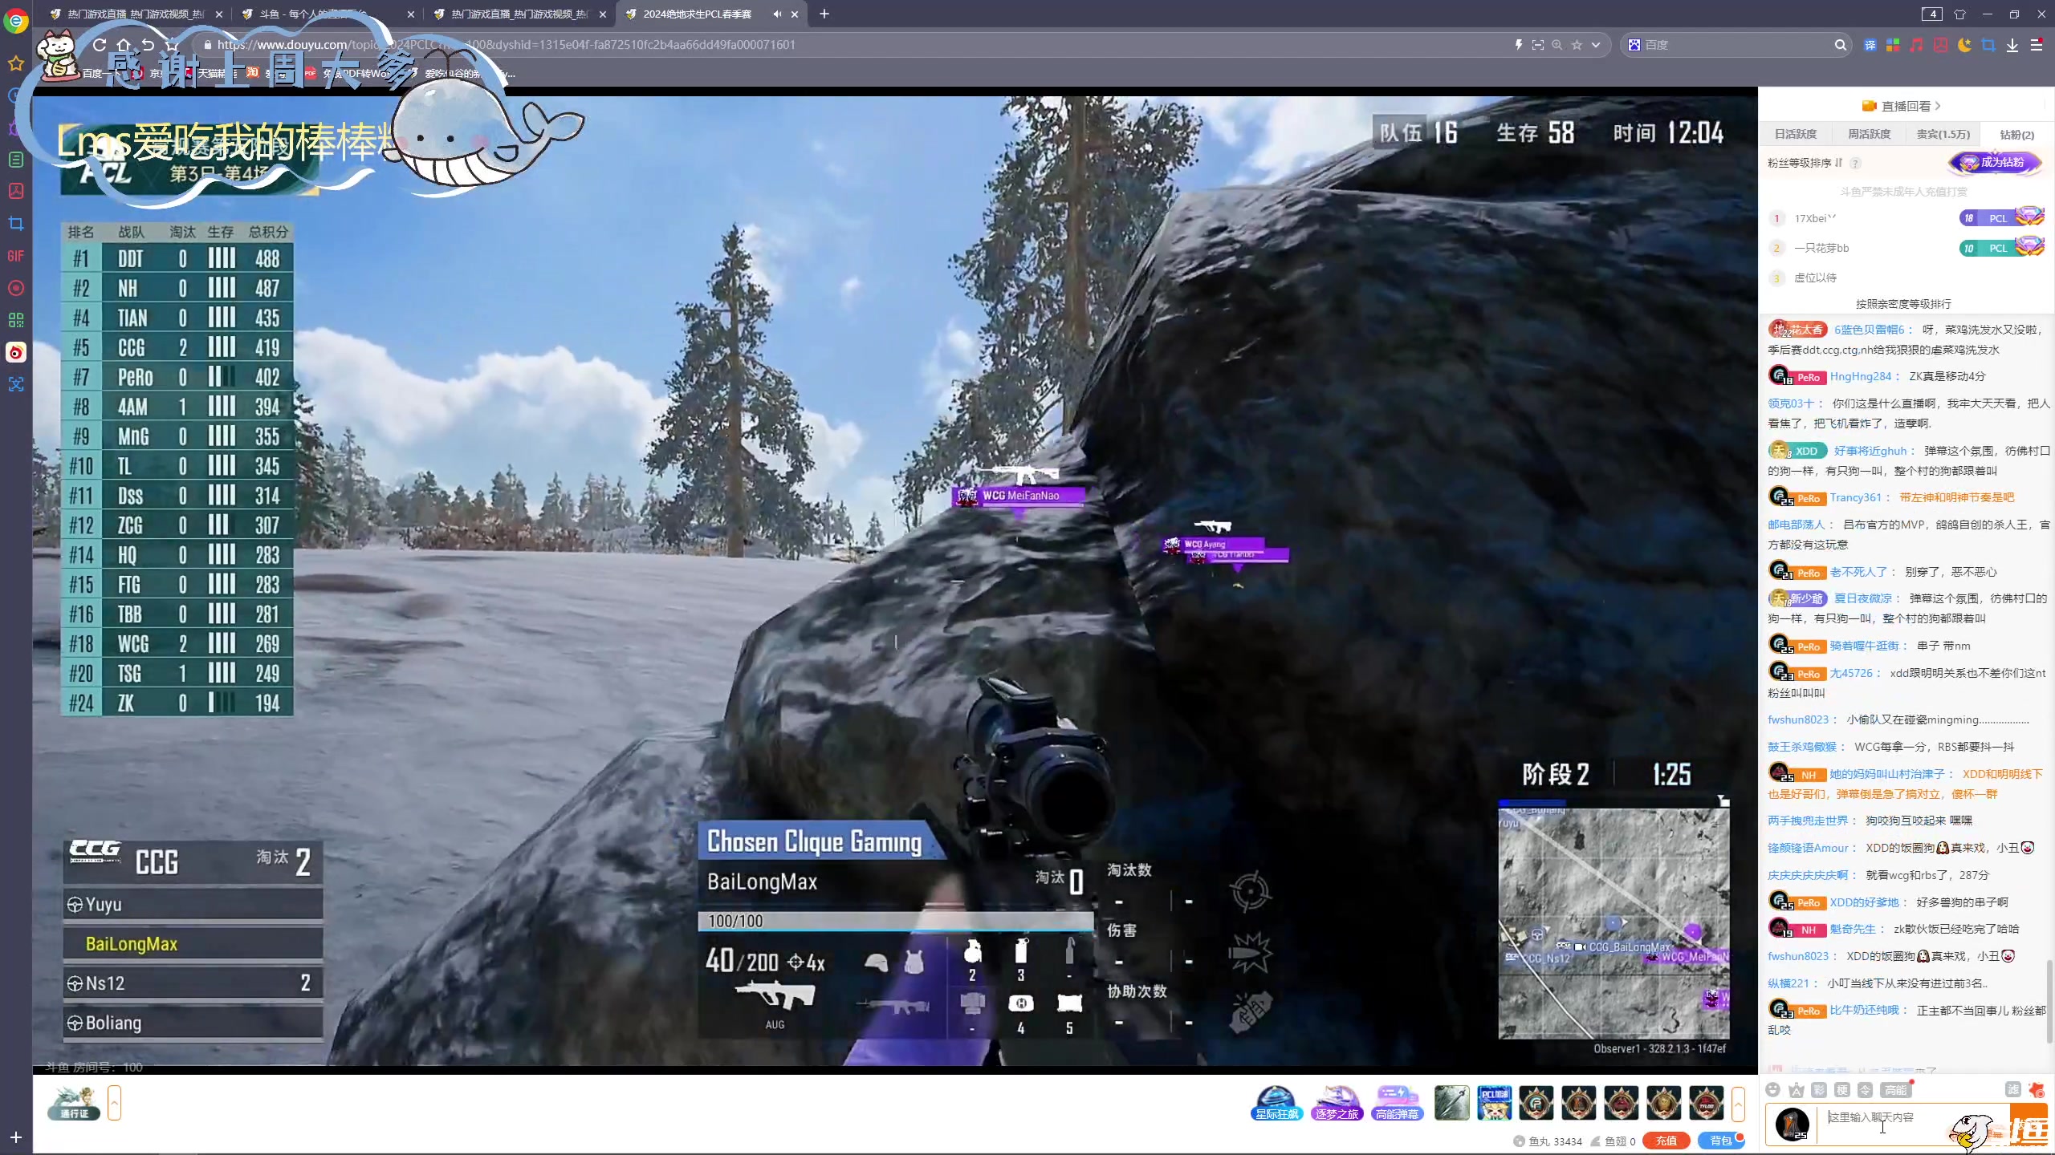The width and height of the screenshot is (2055, 1155).
Task: Click the 高能弹幕 gift icon
Action: 1398,1104
